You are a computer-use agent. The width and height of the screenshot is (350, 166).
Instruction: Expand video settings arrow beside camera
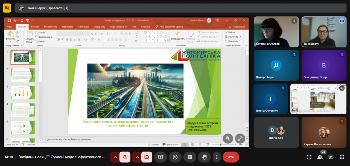137,157
